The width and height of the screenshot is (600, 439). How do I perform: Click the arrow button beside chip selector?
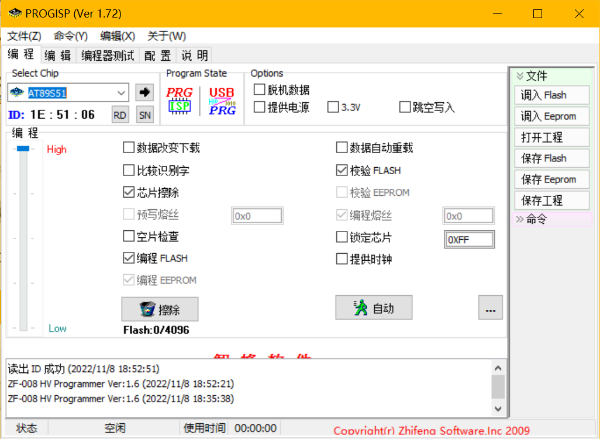[x=144, y=92]
